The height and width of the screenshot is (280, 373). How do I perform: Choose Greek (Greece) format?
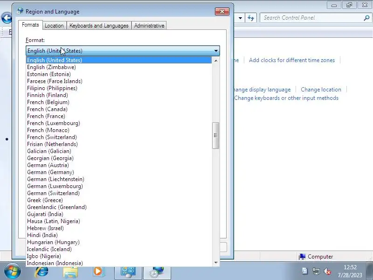(118, 200)
